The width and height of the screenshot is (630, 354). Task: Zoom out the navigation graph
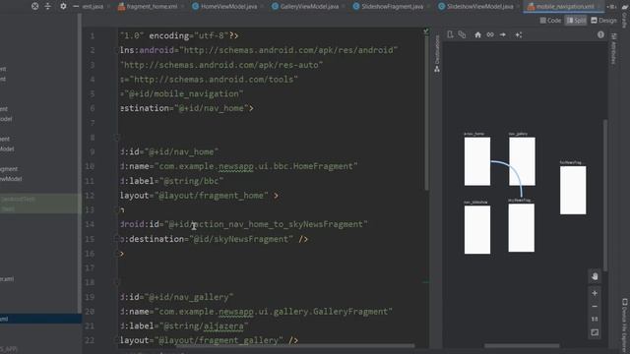coord(595,307)
